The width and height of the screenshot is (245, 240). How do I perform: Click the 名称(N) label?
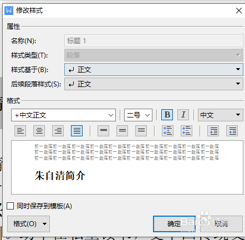tap(23, 41)
